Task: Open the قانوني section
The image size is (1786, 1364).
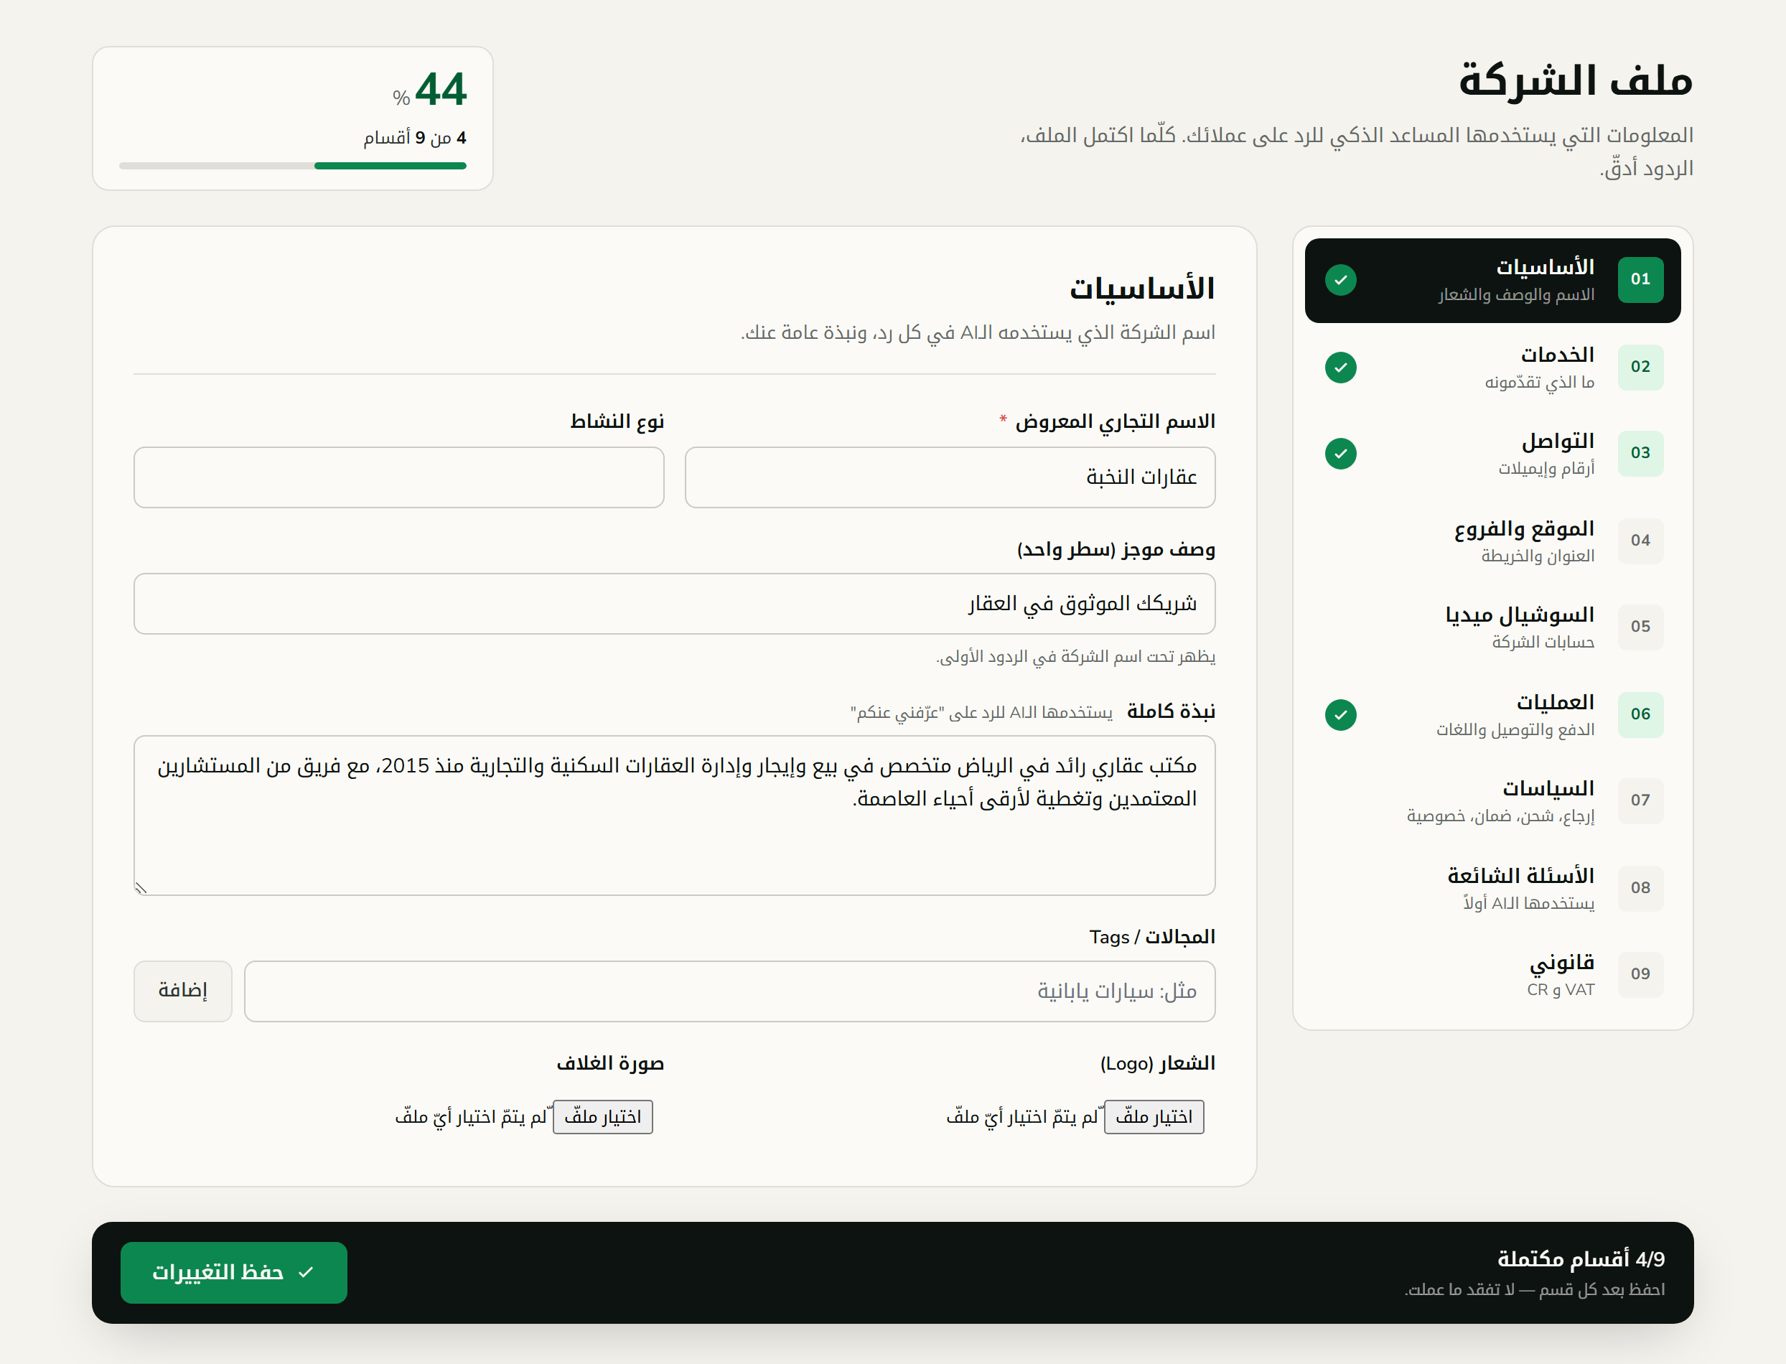Action: coord(1492,974)
